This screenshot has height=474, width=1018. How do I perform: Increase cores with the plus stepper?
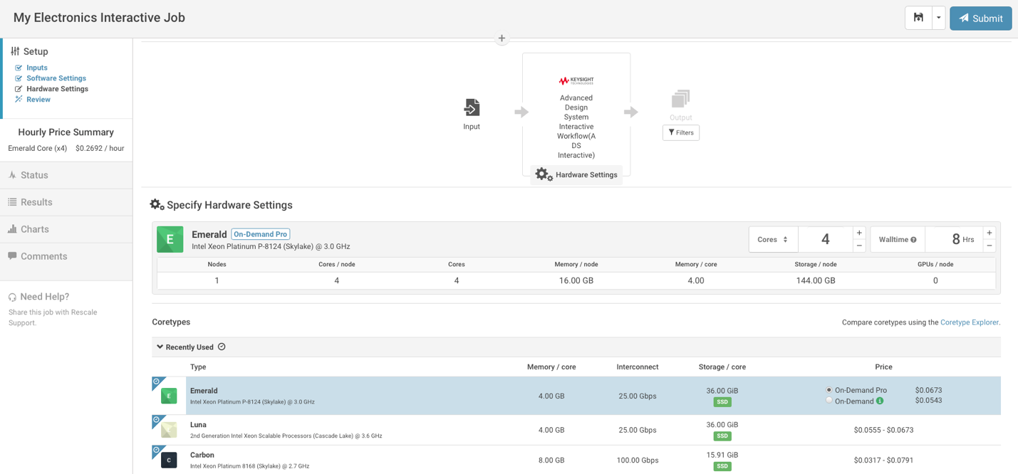859,233
